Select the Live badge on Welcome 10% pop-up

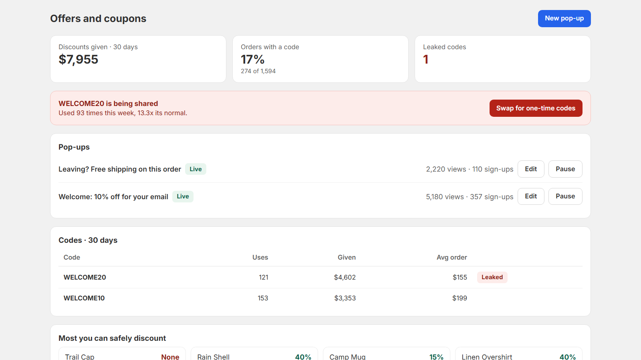coord(183,196)
